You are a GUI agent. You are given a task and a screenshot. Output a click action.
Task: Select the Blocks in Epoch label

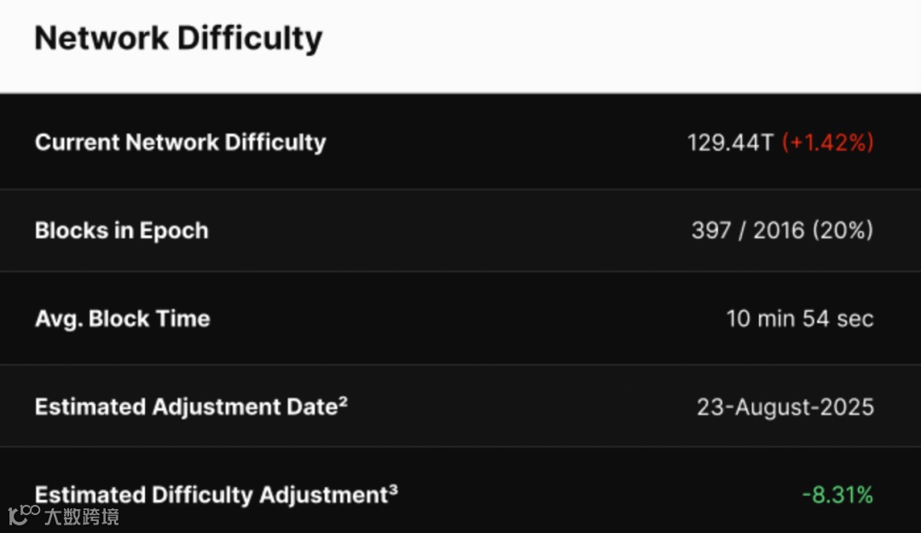tap(121, 231)
